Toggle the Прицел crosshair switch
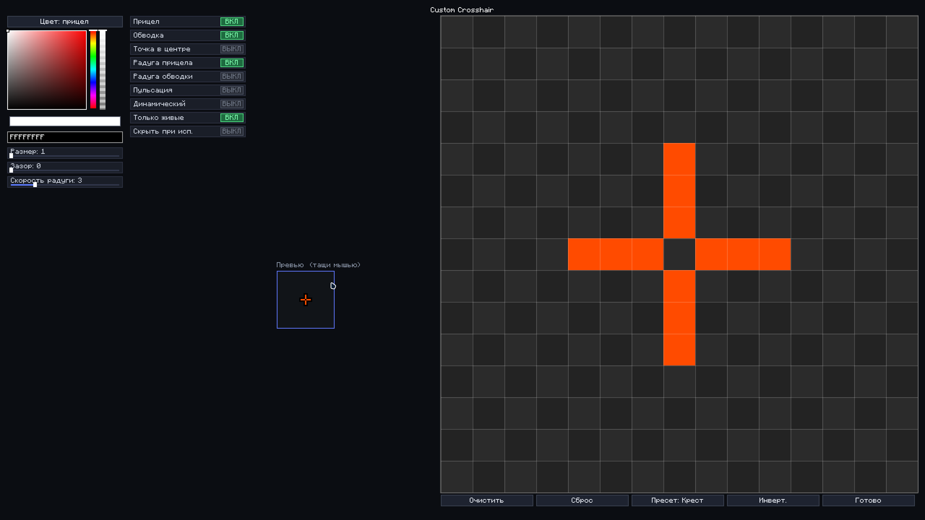925x520 pixels. [x=232, y=22]
